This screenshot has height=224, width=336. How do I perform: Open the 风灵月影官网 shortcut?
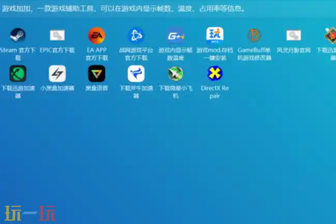[x=294, y=35]
